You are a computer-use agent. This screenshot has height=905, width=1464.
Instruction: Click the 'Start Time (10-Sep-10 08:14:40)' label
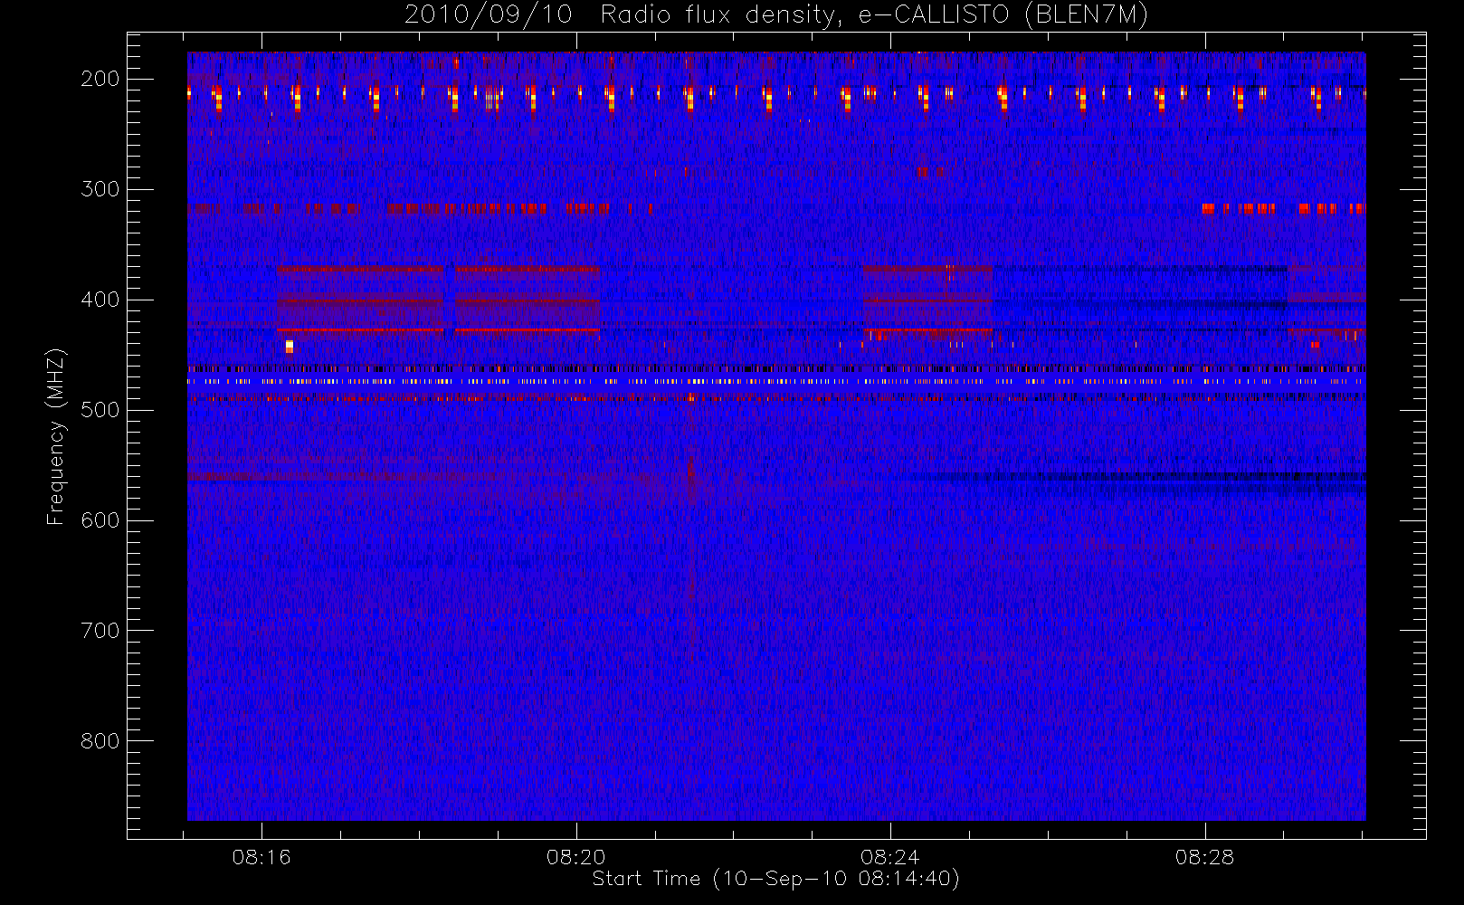pos(775,879)
